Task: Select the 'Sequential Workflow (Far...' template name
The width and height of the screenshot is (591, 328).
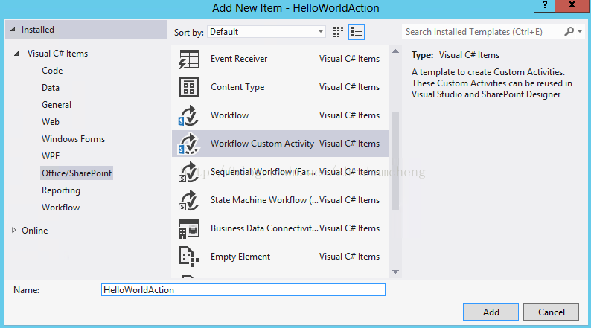Action: point(263,172)
